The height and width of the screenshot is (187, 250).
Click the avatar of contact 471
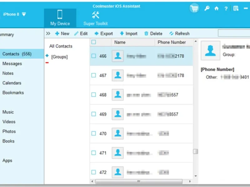coord(118,153)
